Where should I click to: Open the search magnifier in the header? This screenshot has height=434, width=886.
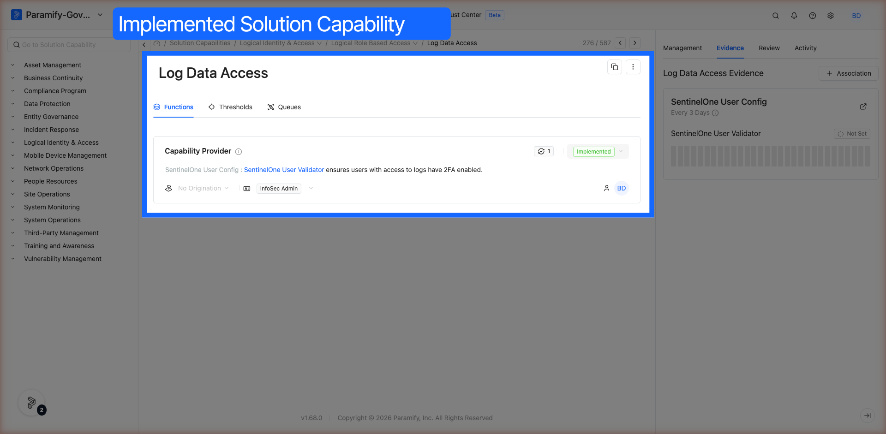(776, 16)
